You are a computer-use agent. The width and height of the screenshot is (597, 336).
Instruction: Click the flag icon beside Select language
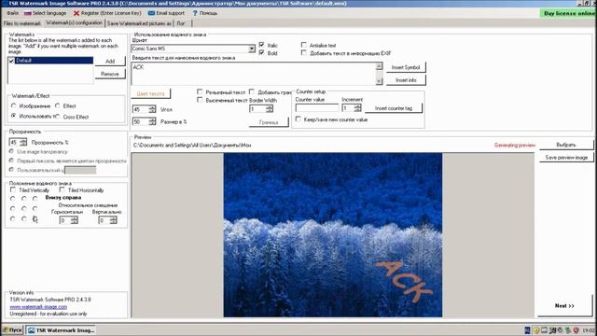27,13
